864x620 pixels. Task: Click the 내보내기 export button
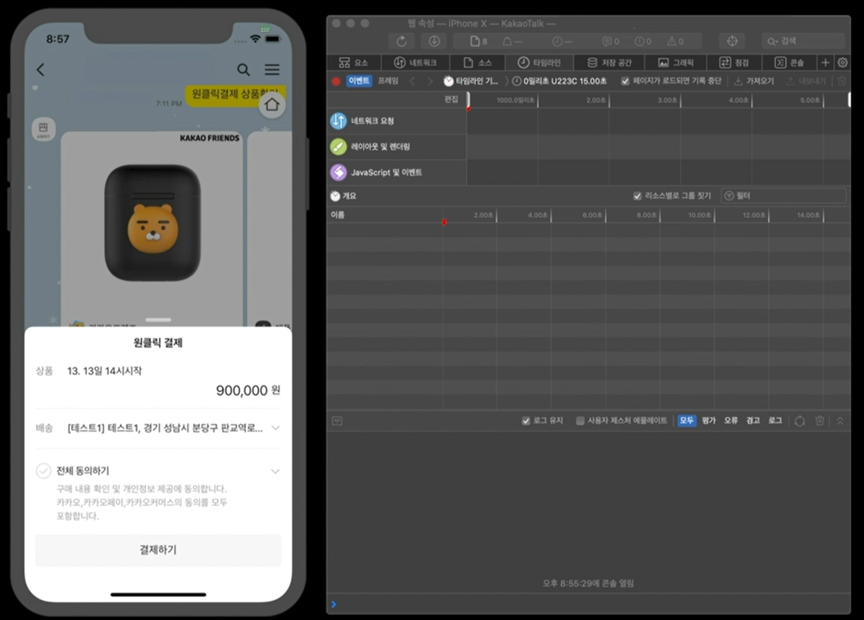pos(806,81)
